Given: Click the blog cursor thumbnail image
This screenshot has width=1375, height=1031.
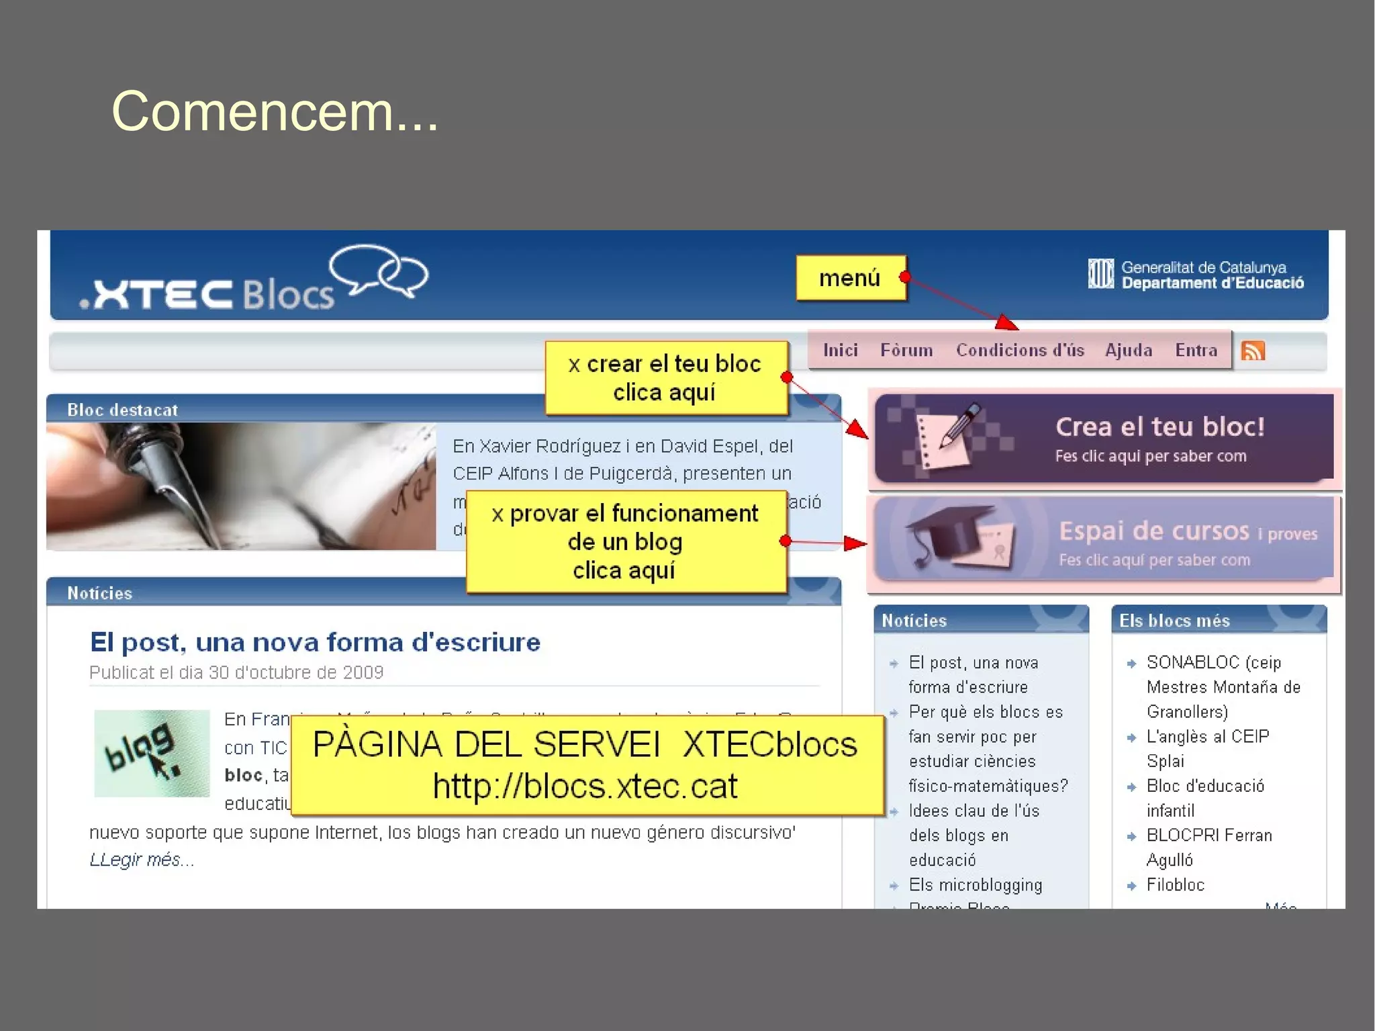Looking at the screenshot, I should [152, 753].
